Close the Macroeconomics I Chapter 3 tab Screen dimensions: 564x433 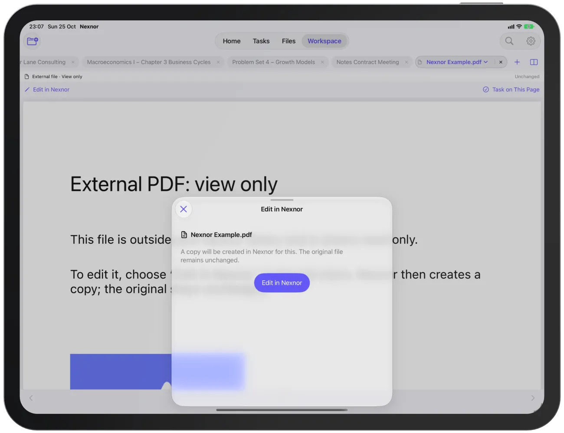pyautogui.click(x=218, y=62)
